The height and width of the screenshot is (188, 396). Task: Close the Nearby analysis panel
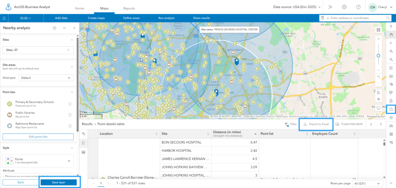(x=74, y=28)
